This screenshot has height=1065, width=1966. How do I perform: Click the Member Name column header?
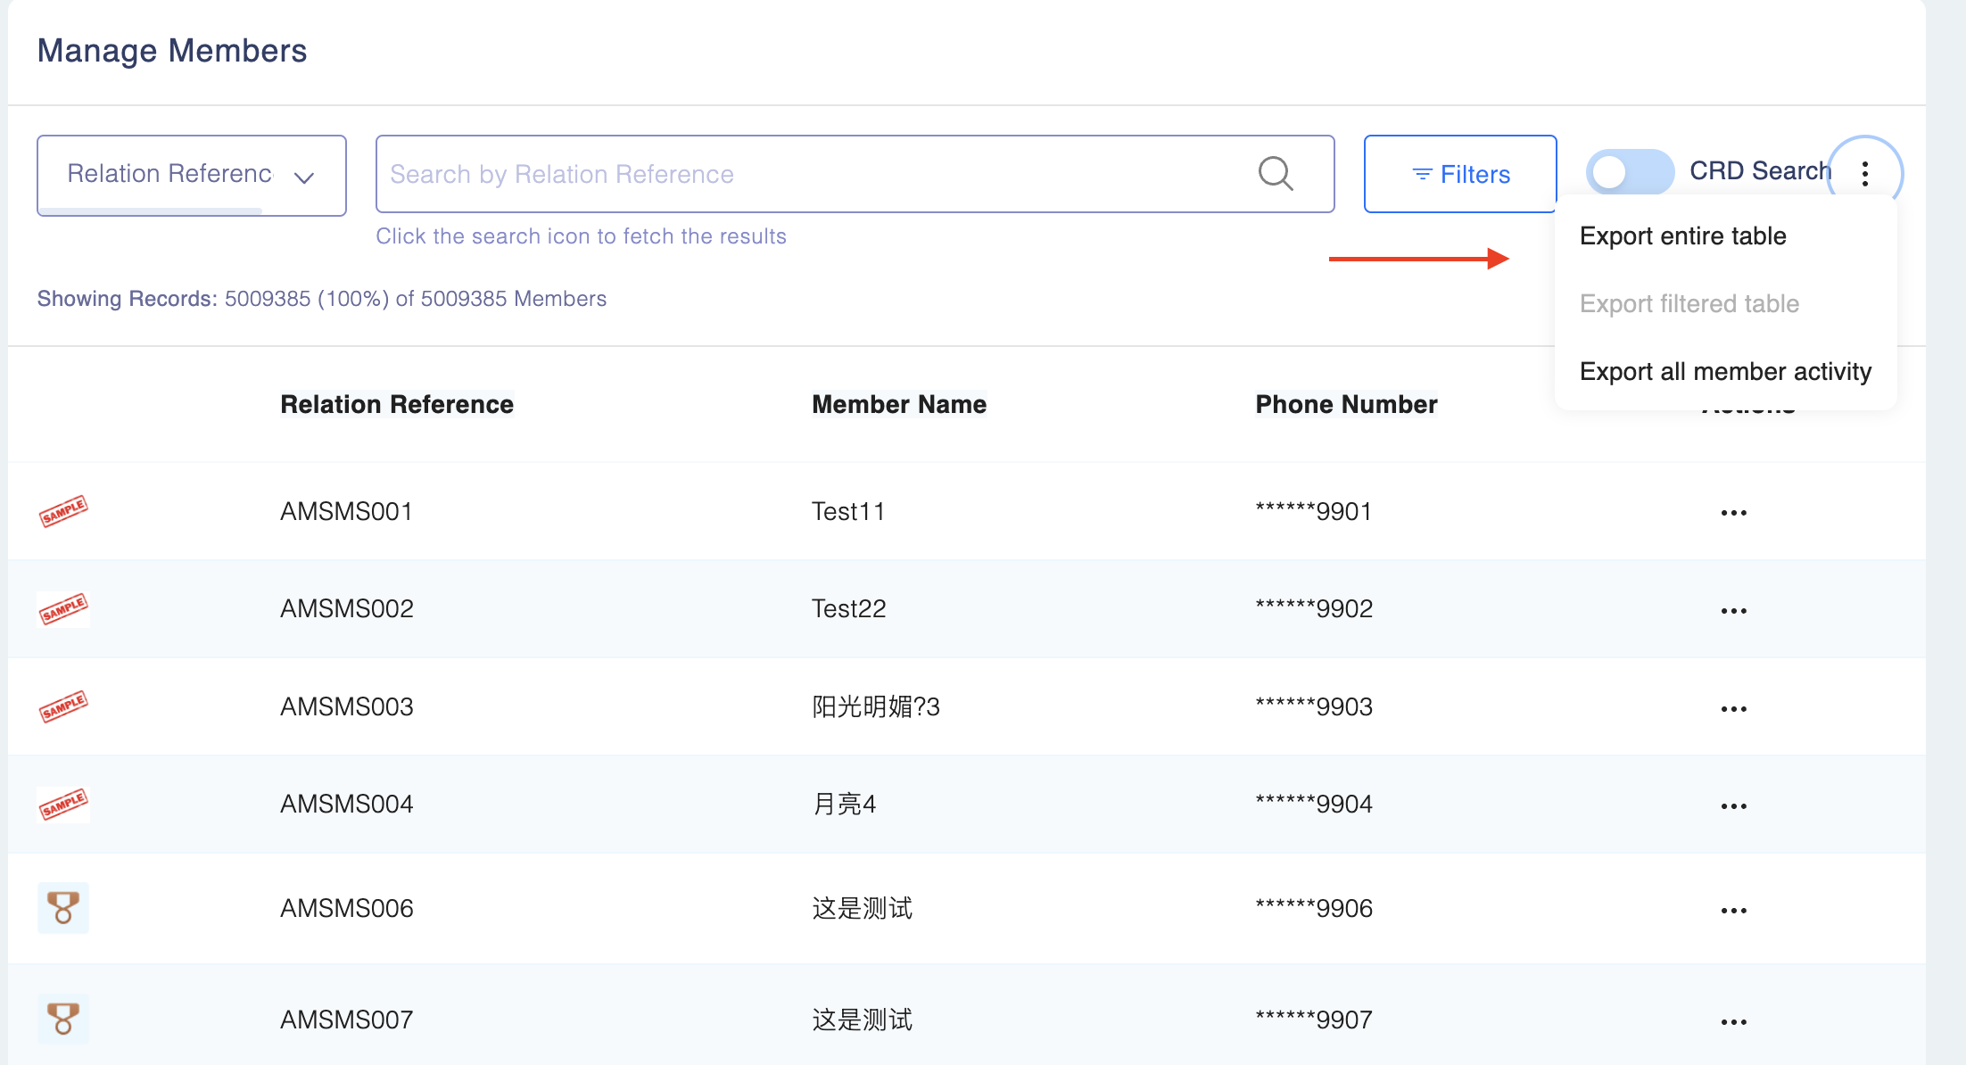898,405
